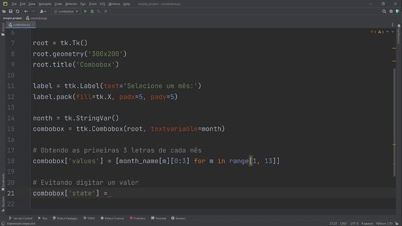Open the Tools menu
402x226 pixels.
92,4
